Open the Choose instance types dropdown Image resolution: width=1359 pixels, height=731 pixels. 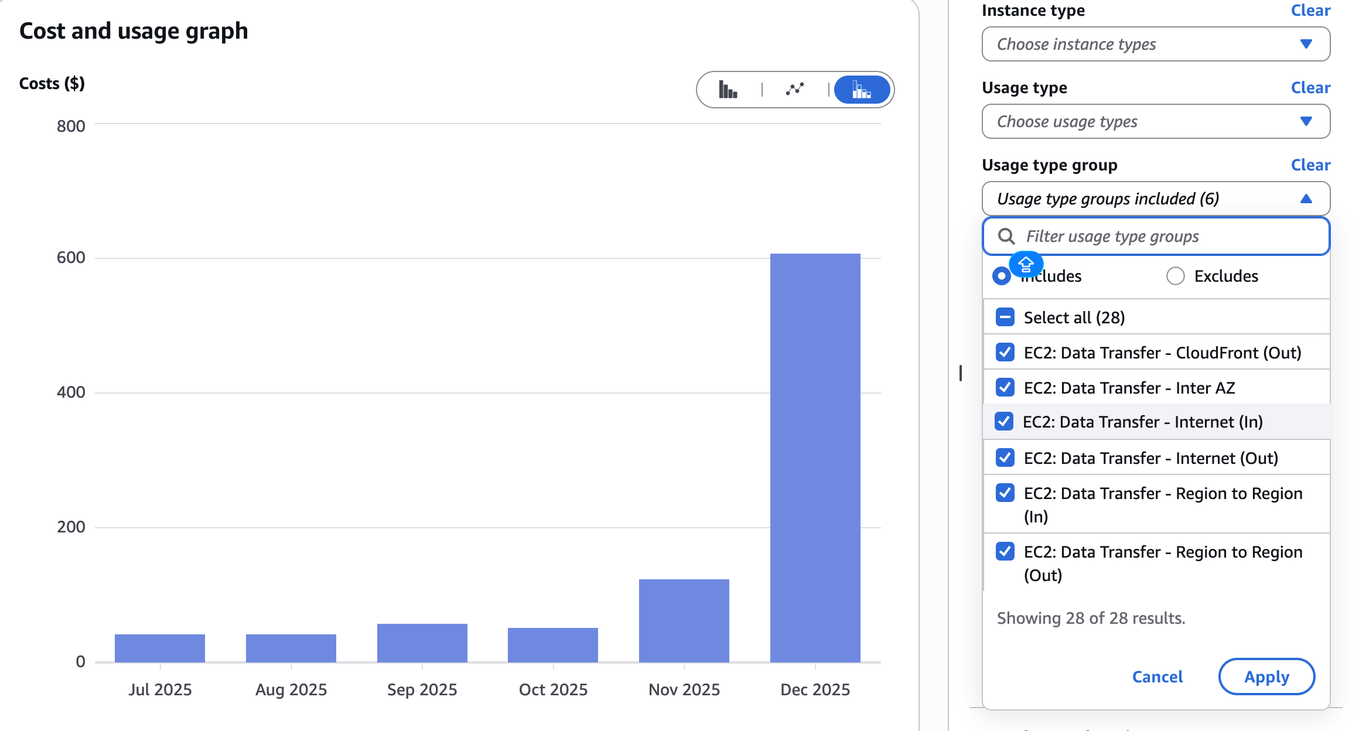click(1155, 44)
